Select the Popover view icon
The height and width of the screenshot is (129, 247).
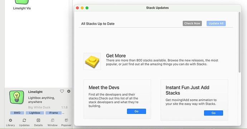pos(66,120)
